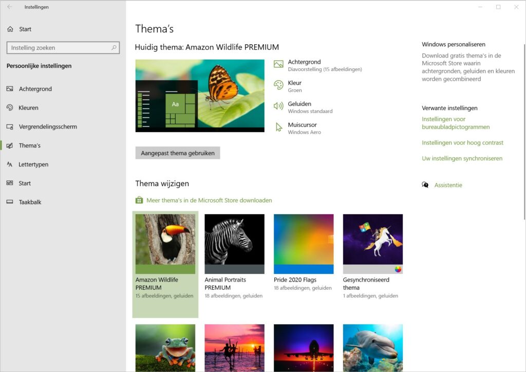Open Meer thema's in de Microsoft Store downloaden
526x372 pixels.
(209, 200)
